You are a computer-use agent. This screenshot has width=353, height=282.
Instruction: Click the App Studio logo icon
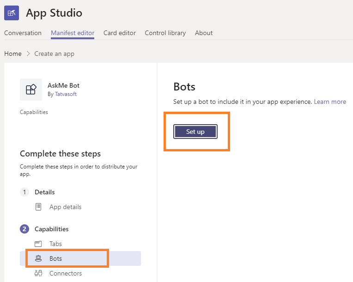pyautogui.click(x=12, y=13)
